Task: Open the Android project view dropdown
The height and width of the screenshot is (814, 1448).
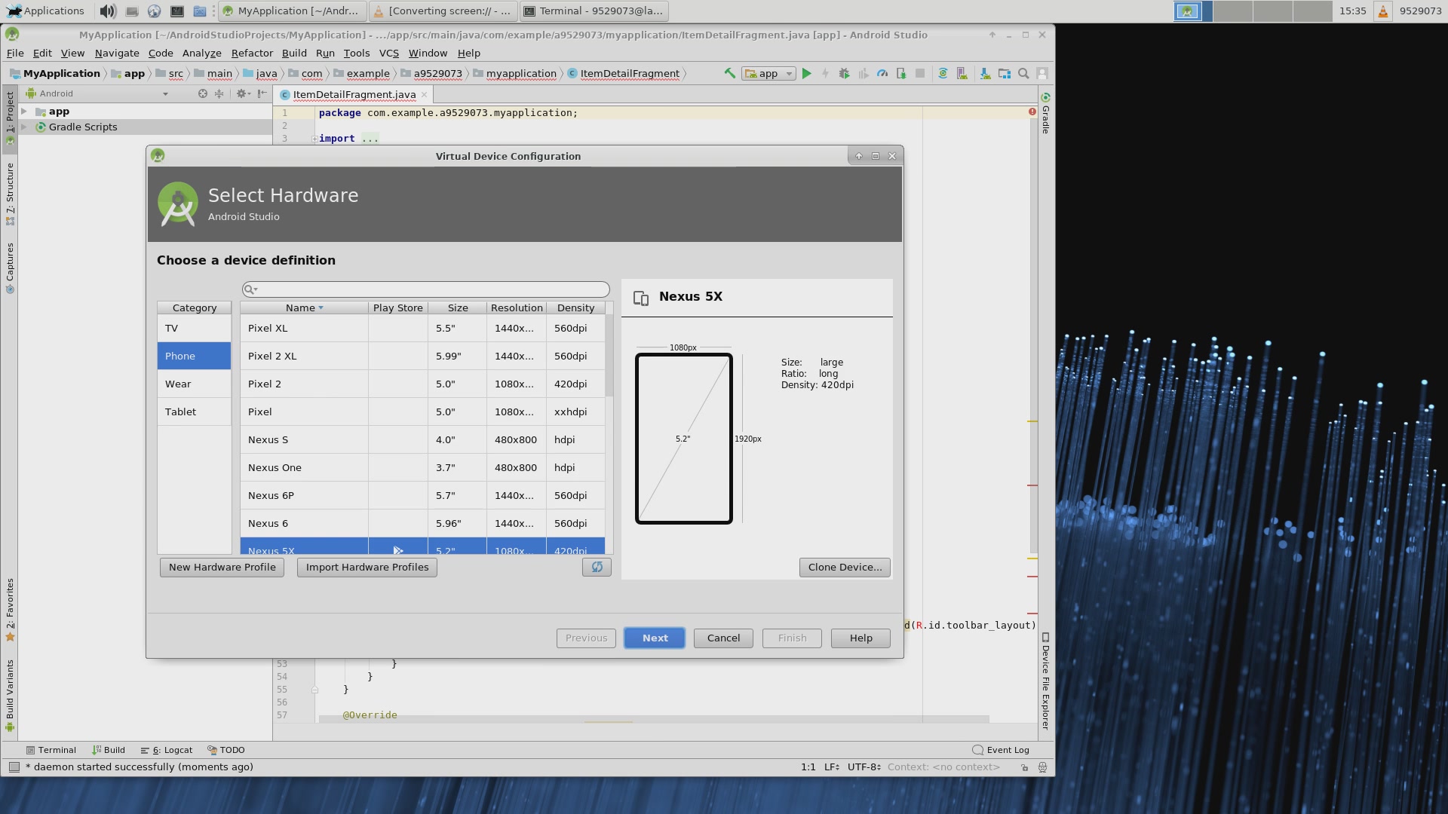Action: coord(97,93)
